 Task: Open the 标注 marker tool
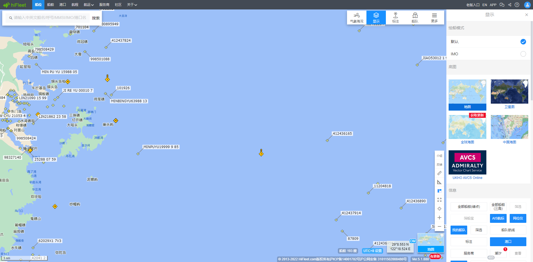(396, 18)
